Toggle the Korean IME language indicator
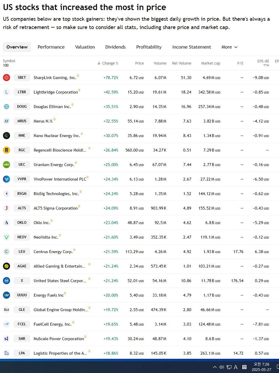Viewport: 279px width, 373px height. click(244, 367)
